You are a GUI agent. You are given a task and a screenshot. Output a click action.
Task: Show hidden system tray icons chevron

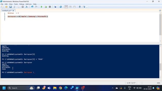click(113, 88)
